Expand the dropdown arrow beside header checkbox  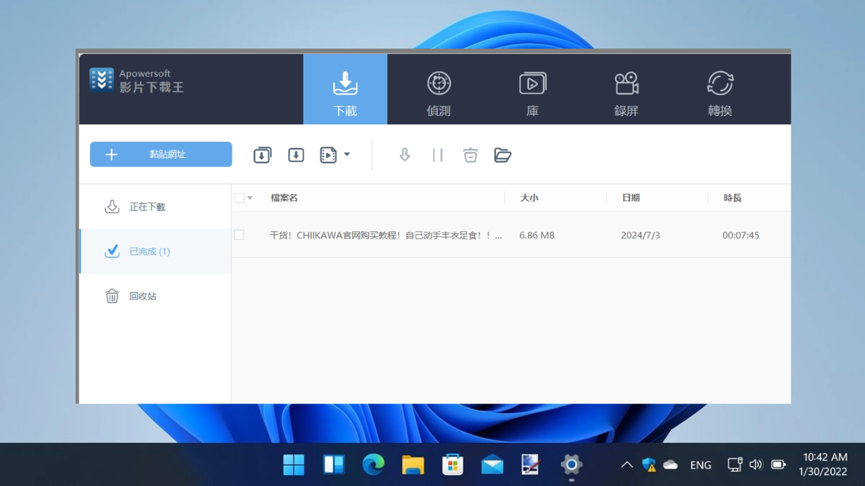[250, 198]
